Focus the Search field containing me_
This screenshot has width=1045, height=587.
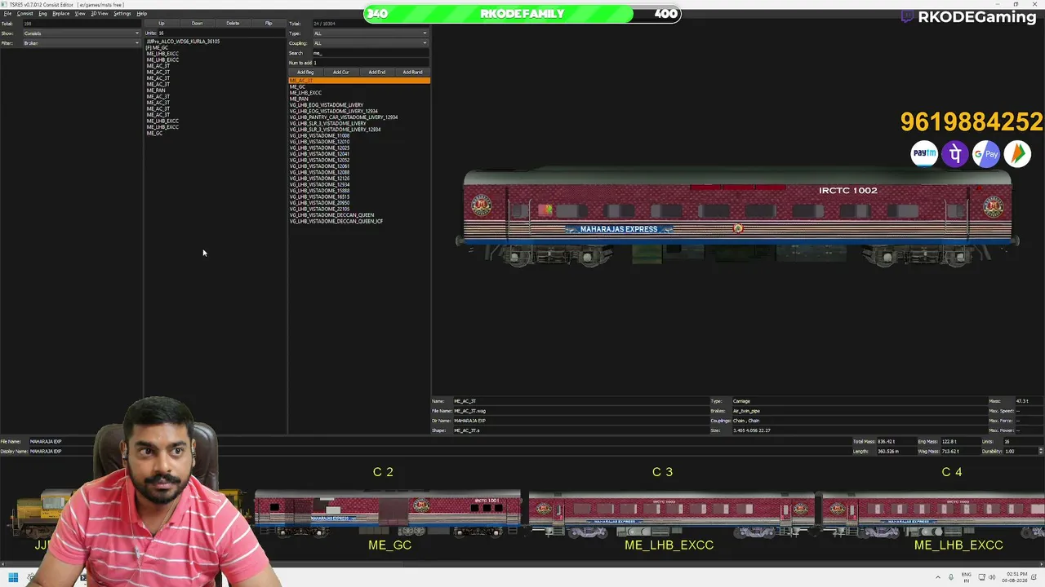(371, 53)
